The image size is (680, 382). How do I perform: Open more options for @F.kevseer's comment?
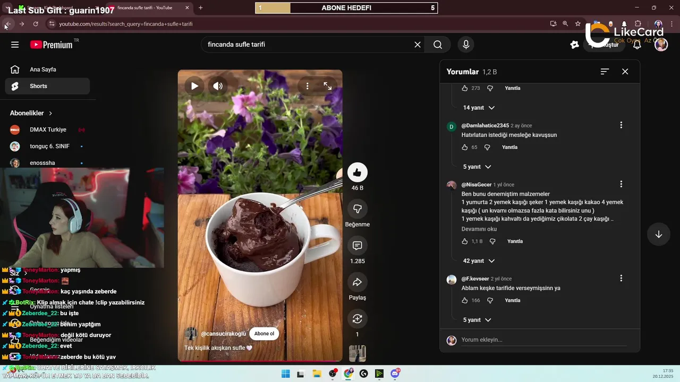621,278
